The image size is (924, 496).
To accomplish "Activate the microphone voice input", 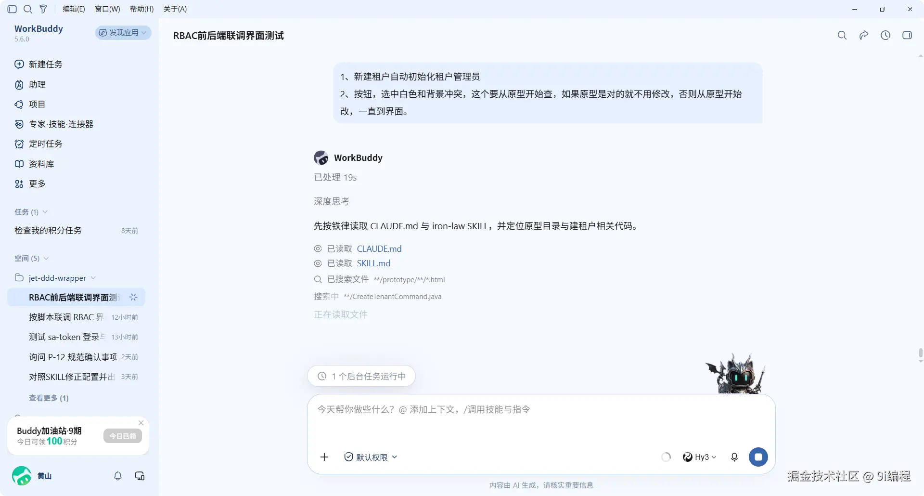I will coord(734,457).
